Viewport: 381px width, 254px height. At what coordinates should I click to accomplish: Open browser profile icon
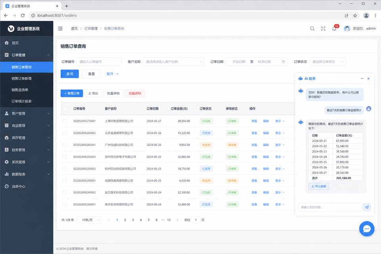click(x=366, y=15)
